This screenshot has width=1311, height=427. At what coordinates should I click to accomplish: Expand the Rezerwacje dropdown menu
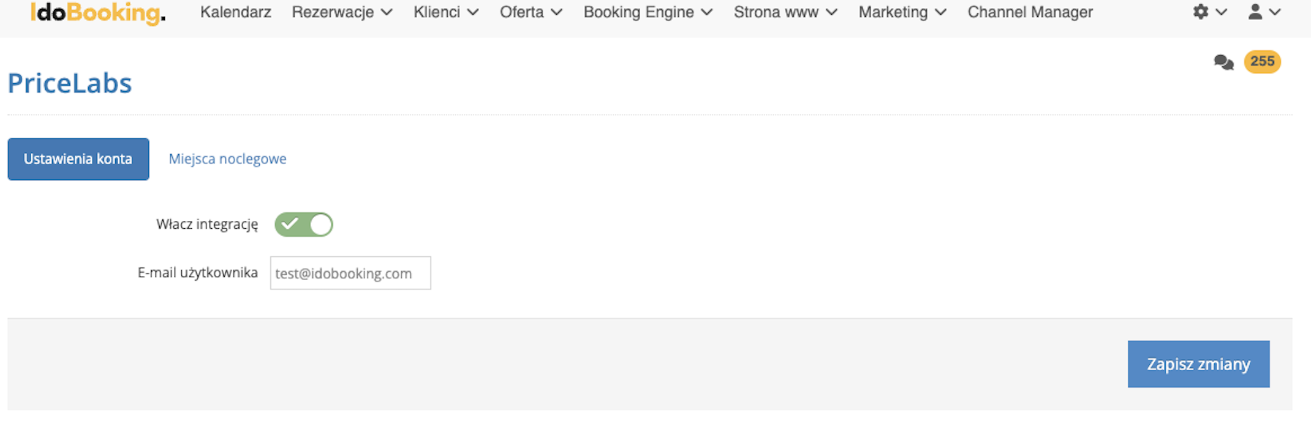[x=342, y=12]
